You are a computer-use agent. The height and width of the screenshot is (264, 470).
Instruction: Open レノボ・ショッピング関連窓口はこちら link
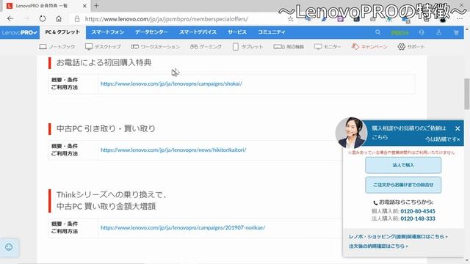pos(398,236)
